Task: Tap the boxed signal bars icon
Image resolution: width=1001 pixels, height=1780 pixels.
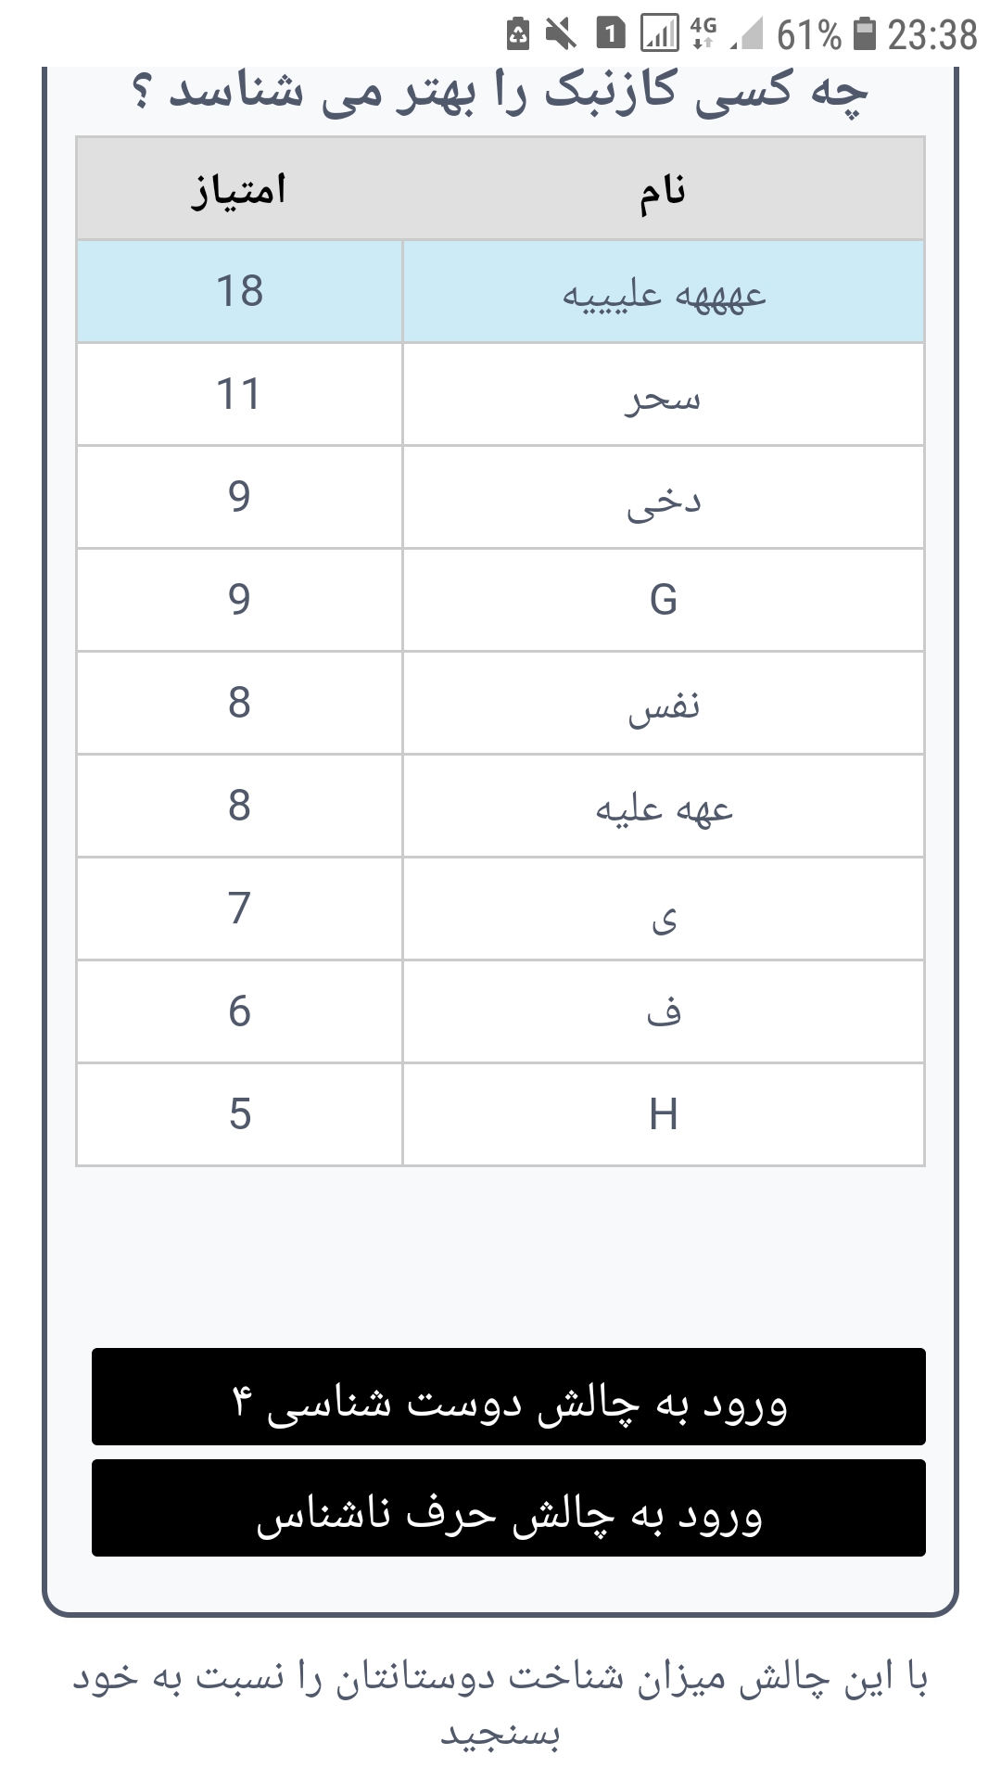Action: (659, 34)
